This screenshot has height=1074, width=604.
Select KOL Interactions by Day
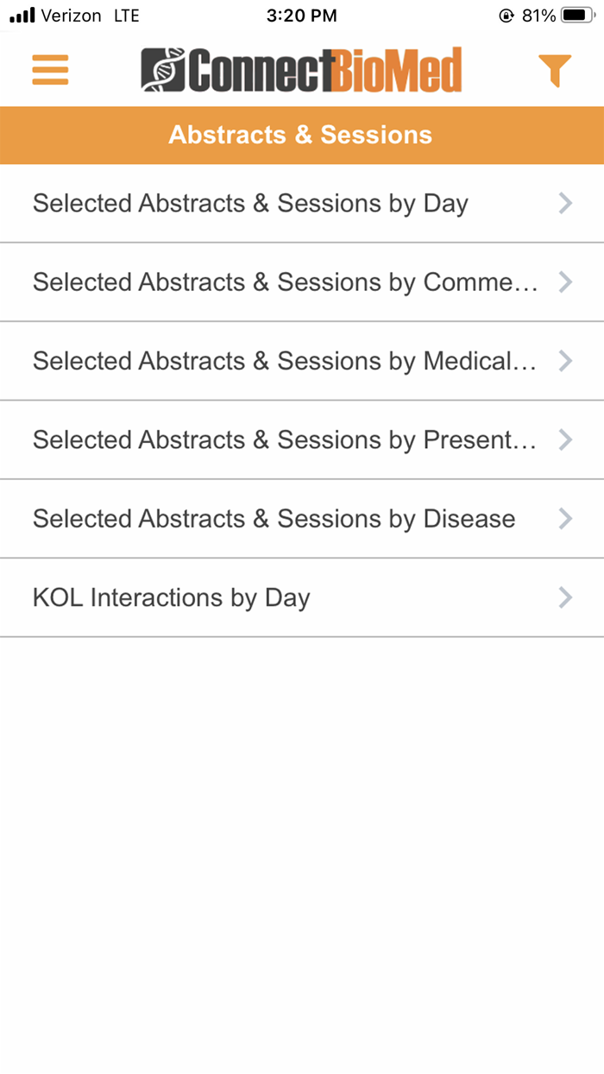171,597
